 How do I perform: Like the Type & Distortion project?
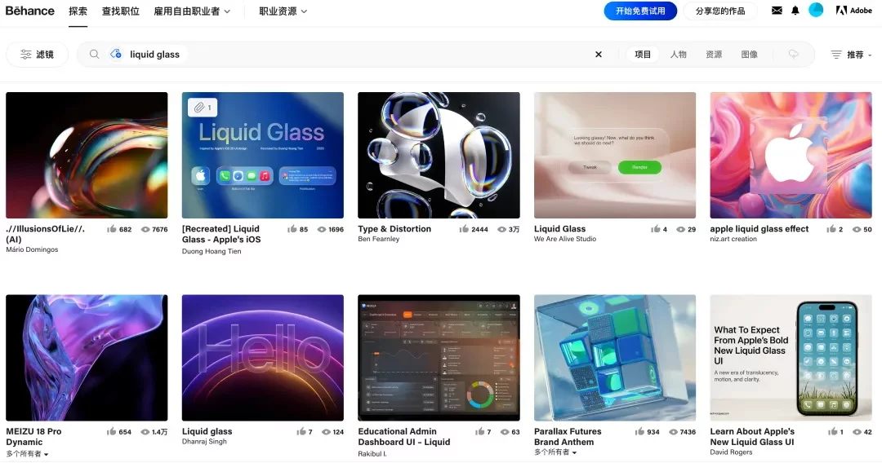(464, 229)
